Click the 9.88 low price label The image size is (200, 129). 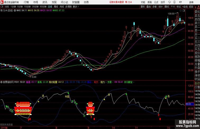(x=34, y=77)
